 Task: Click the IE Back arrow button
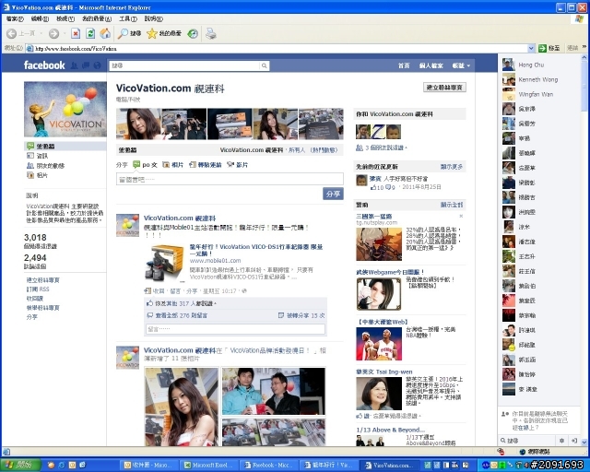click(x=12, y=34)
